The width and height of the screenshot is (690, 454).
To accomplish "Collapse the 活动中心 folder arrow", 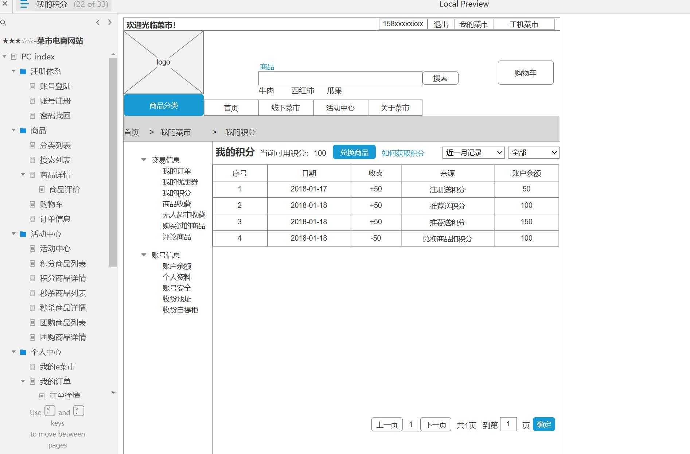I will 13,234.
